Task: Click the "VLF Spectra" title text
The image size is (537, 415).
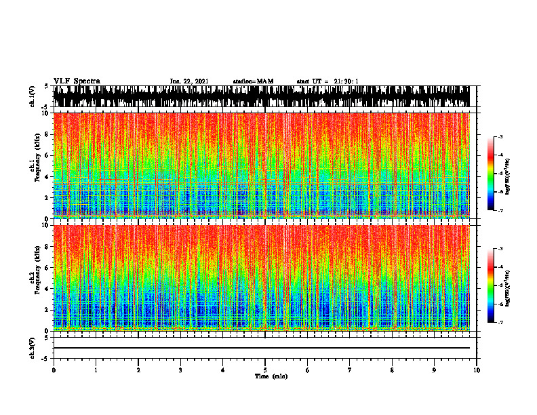Action: pos(77,81)
